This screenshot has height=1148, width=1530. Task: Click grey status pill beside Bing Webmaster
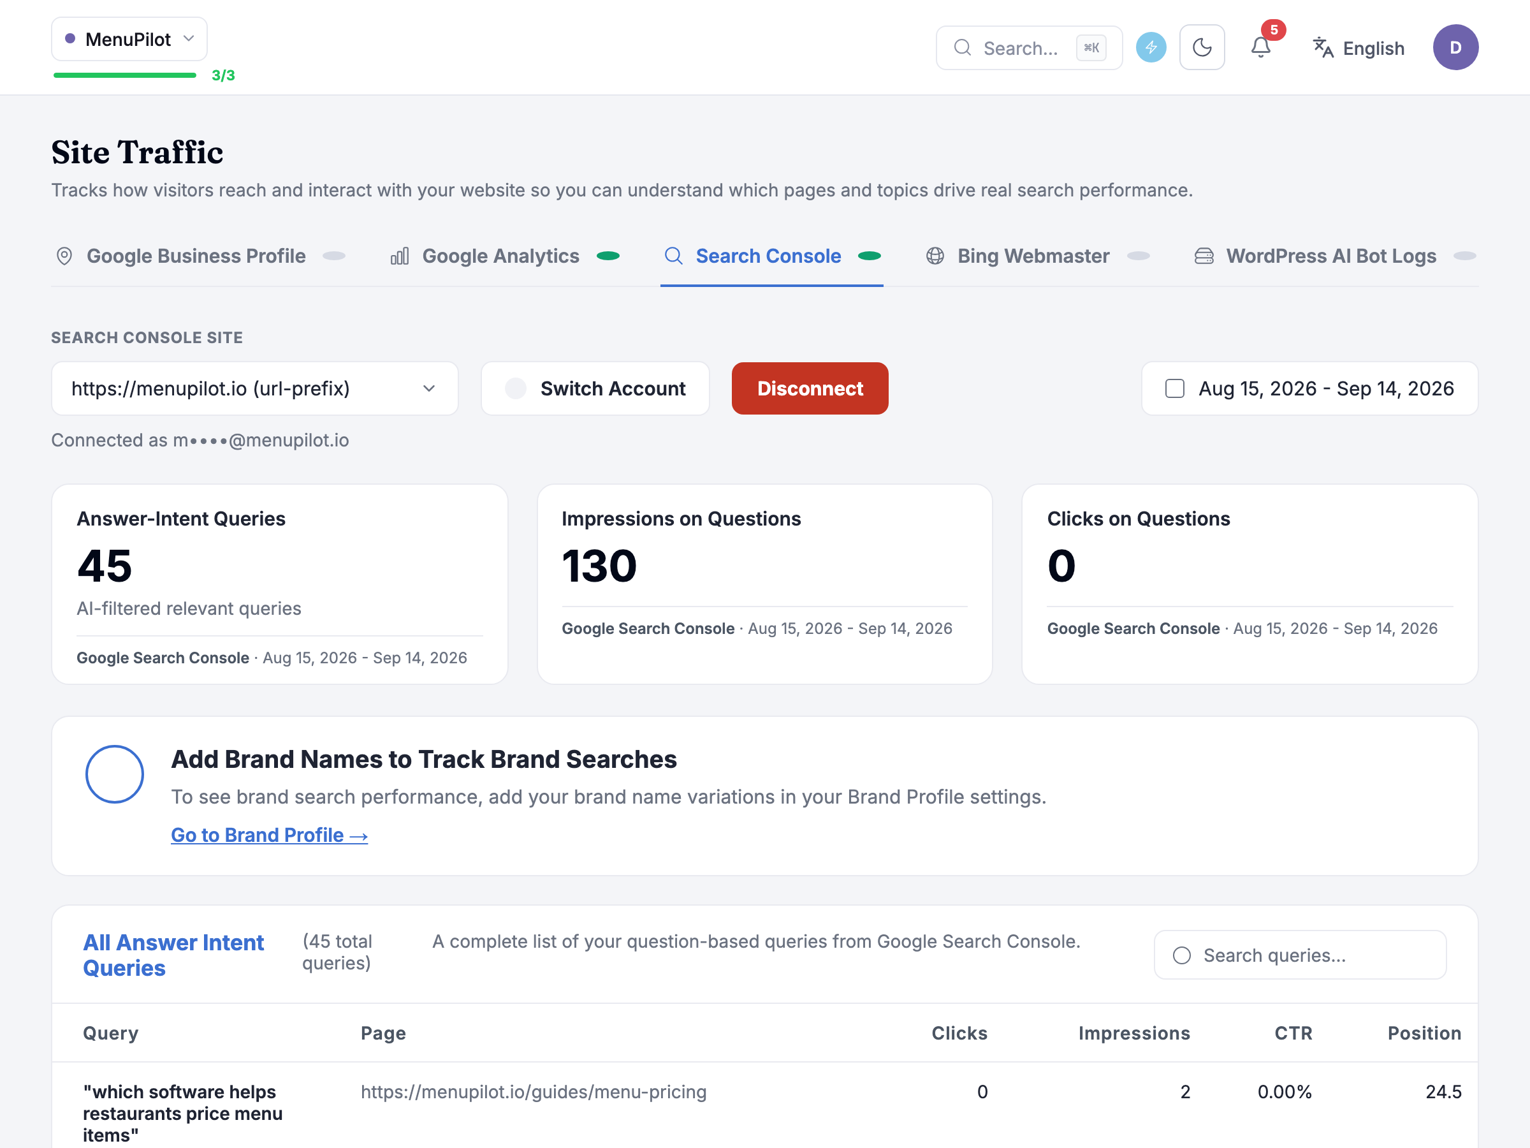[1139, 256]
